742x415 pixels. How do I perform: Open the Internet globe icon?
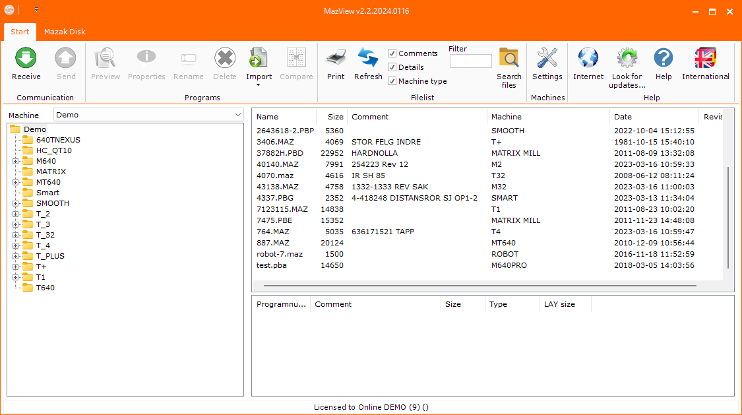(x=588, y=58)
